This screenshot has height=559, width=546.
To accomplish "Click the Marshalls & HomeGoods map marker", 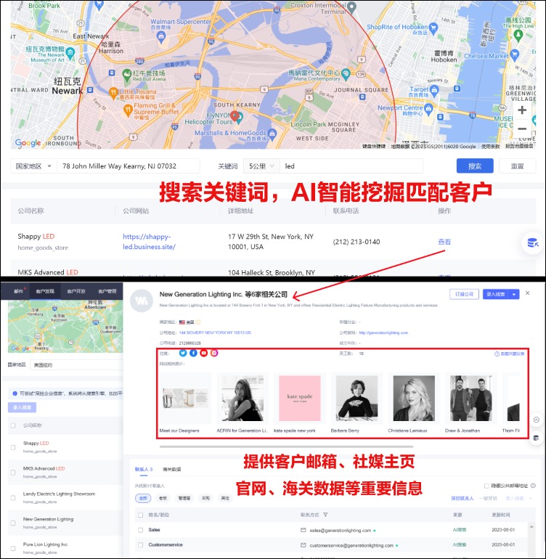I will pos(272,134).
